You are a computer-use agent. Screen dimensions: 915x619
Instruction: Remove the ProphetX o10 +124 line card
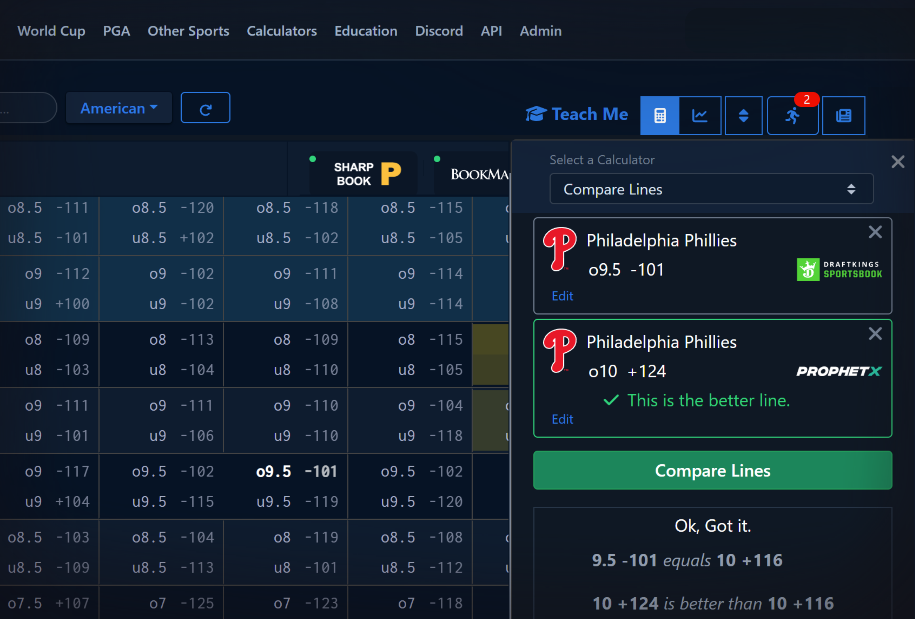click(x=875, y=334)
